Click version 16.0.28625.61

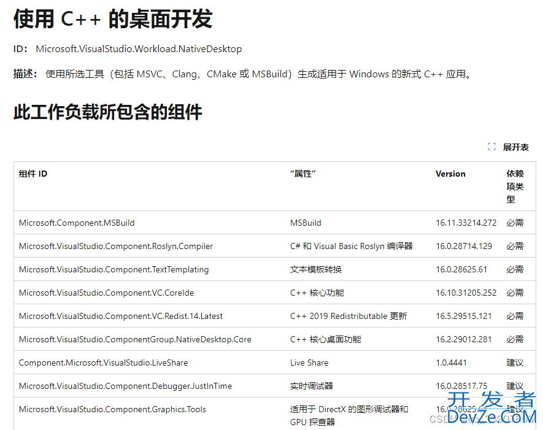tap(461, 269)
